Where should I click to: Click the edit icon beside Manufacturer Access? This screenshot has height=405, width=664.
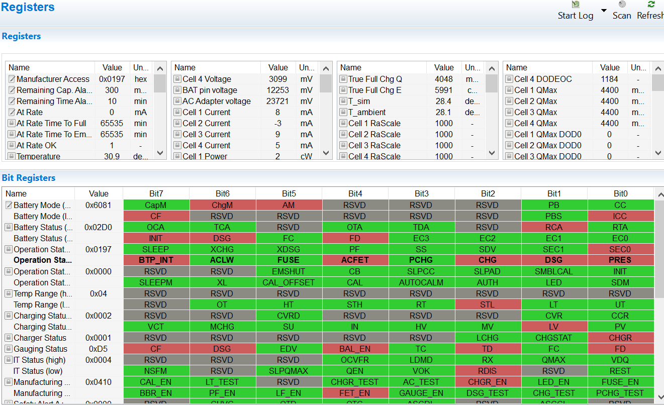coord(12,79)
